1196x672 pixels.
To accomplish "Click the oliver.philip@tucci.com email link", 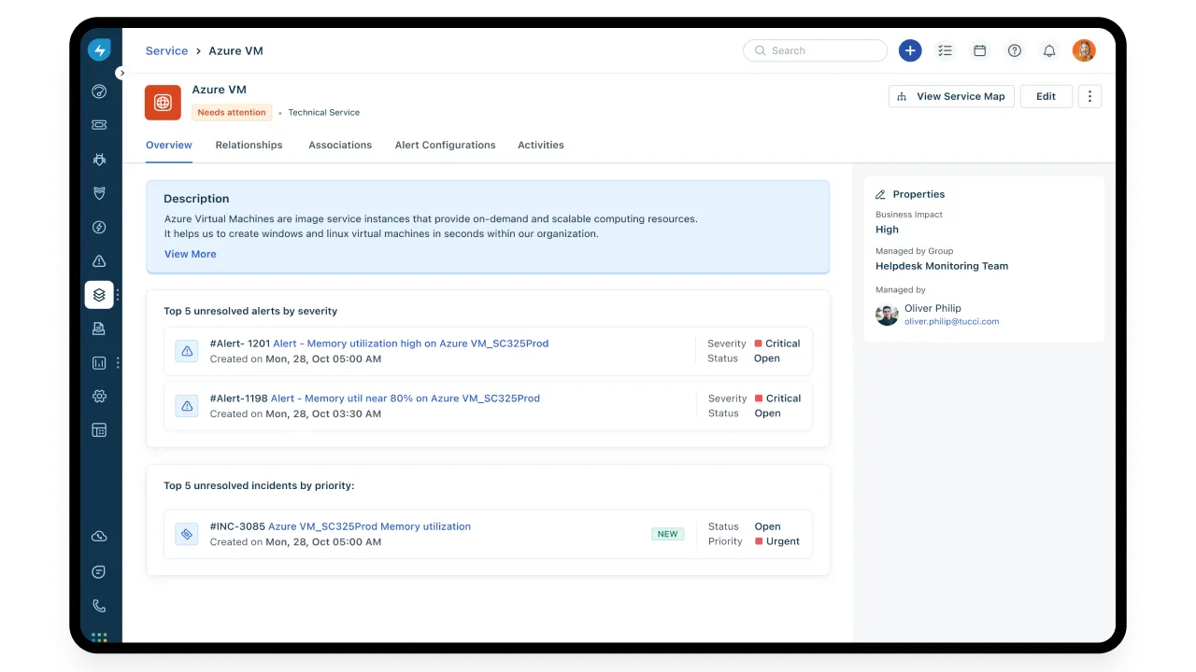I will pyautogui.click(x=951, y=321).
